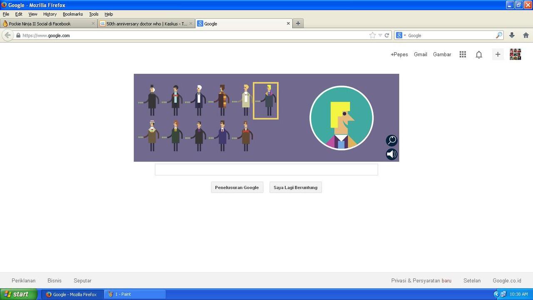Viewport: 533px width, 300px height.
Task: Open the Downloads arrow icon
Action: coord(512,35)
